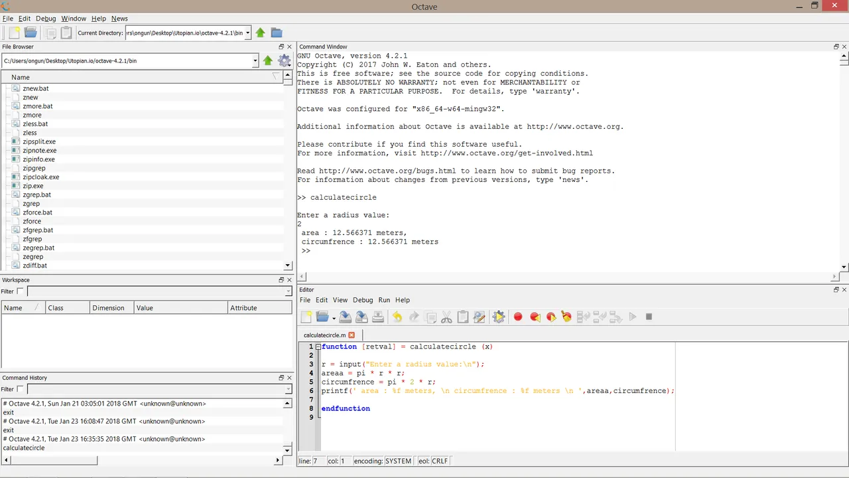Click debugger Quit stop icon
Viewport: 849px width, 478px height.
click(x=649, y=317)
